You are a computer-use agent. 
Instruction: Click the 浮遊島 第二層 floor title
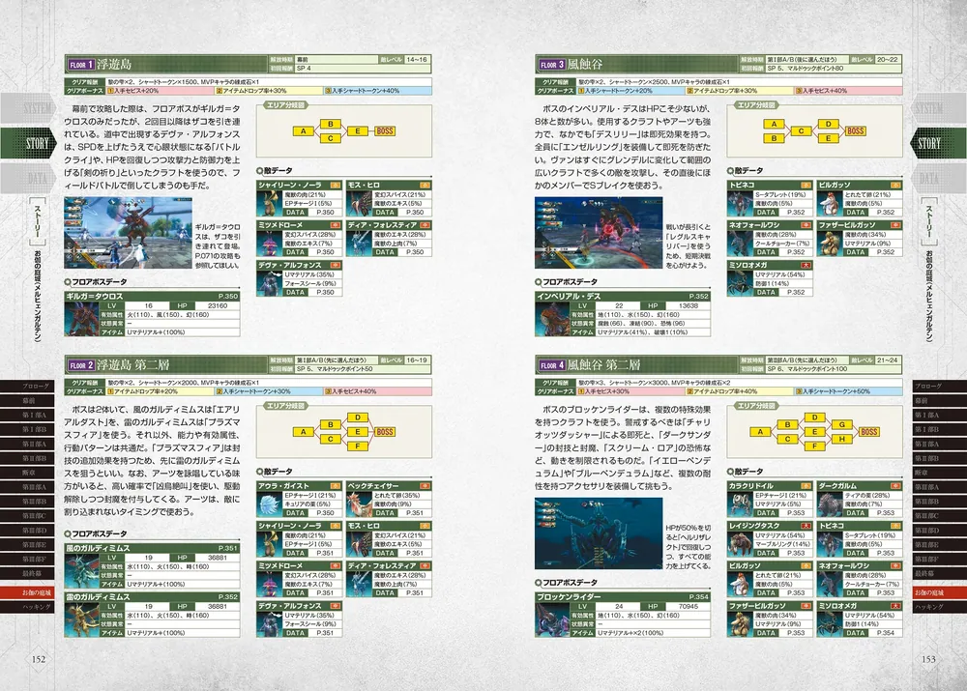pos(133,365)
